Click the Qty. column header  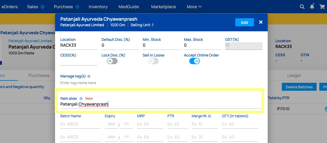pos(47,98)
